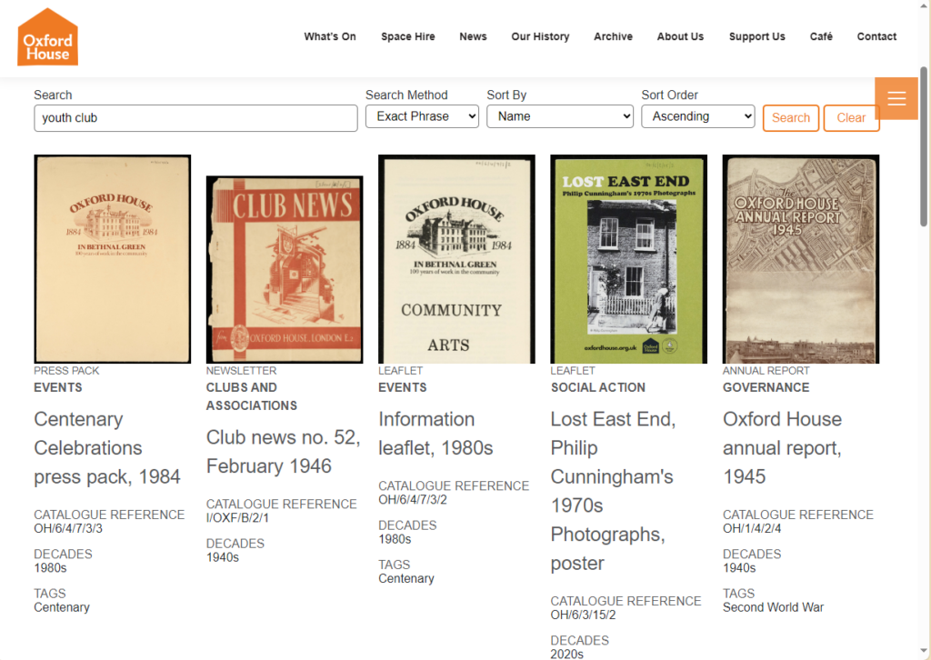This screenshot has width=931, height=660.
Task: Open Sort By dropdown showing Name
Action: click(x=560, y=116)
